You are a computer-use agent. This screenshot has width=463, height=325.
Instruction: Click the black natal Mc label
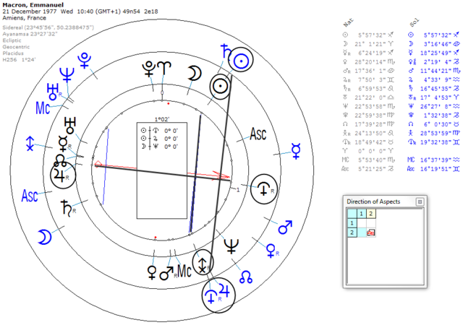pos(184,271)
